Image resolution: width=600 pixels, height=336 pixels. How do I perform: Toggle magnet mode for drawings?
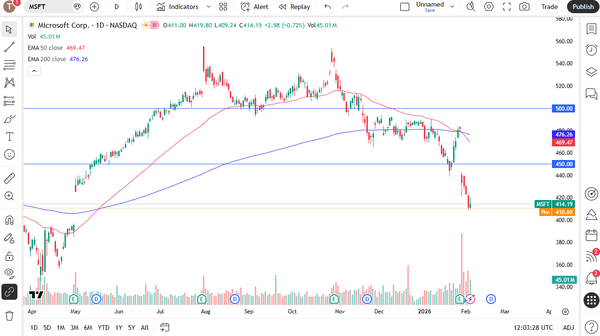[9, 220]
